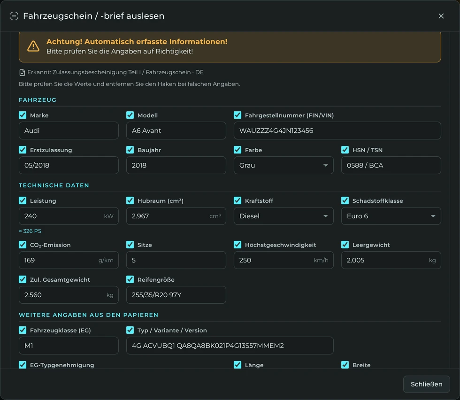Edit the Leistung field showing 240 kW

(69, 216)
